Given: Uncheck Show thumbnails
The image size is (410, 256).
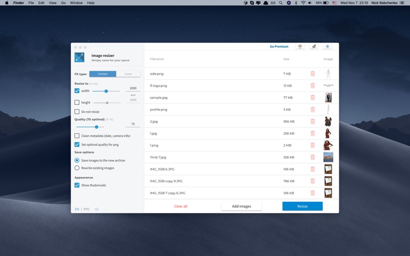Looking at the screenshot, I should [x=77, y=185].
